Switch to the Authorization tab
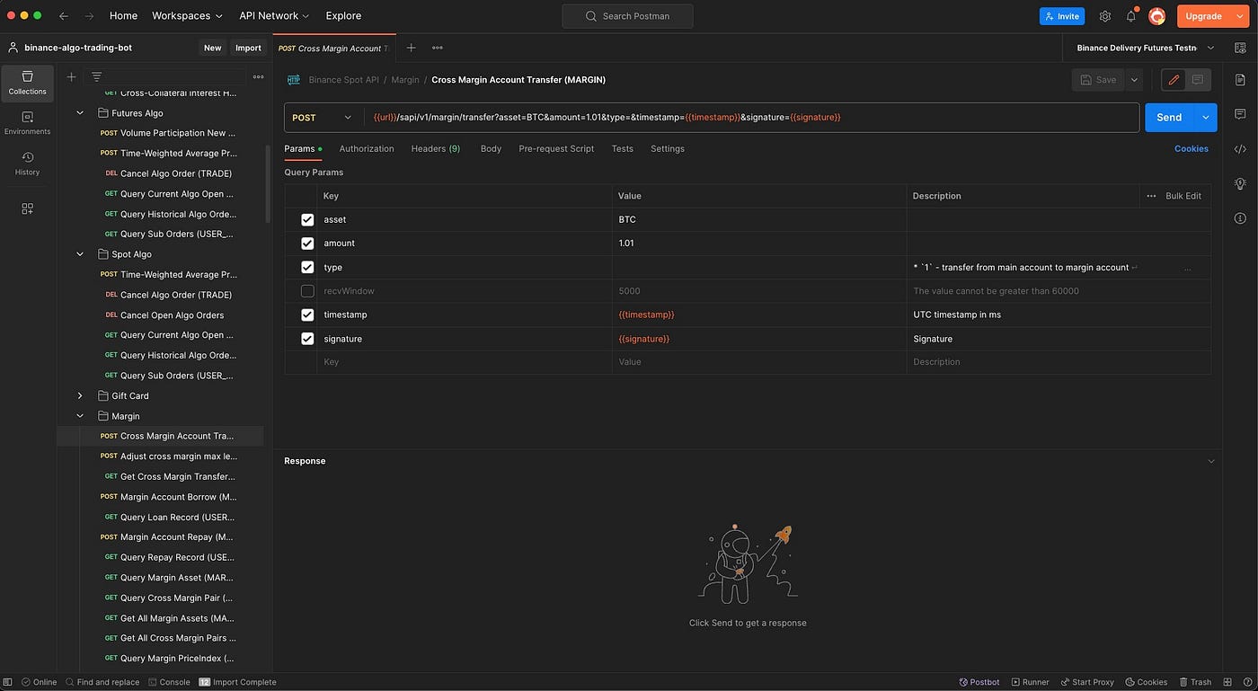 point(367,148)
